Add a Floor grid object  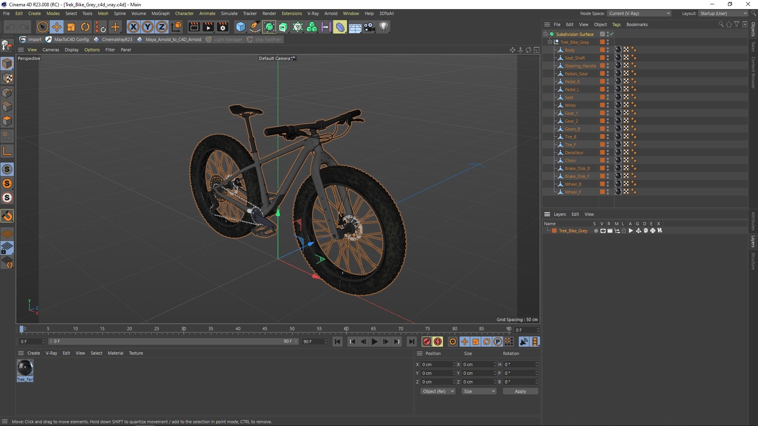click(x=355, y=27)
